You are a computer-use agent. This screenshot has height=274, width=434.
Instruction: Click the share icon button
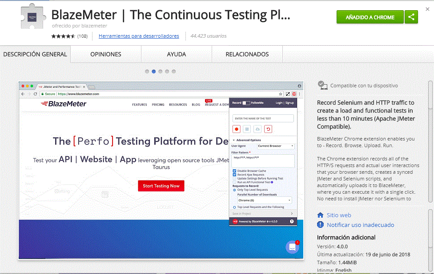pos(411,17)
